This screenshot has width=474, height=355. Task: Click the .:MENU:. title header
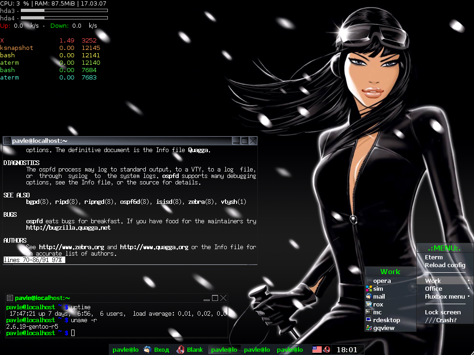[x=445, y=248]
